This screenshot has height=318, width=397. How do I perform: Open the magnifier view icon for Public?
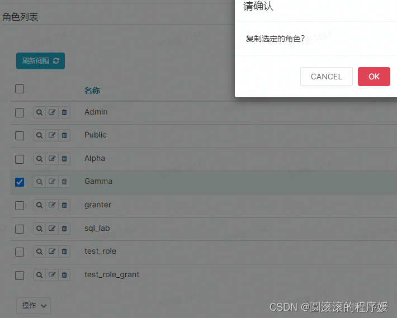[x=39, y=135]
